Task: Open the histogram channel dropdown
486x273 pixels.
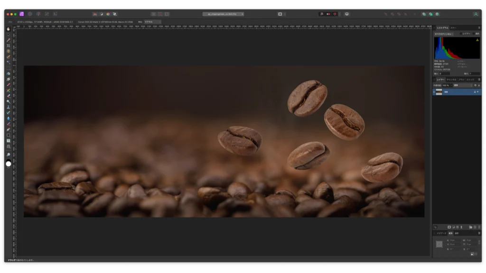Action: point(444,34)
